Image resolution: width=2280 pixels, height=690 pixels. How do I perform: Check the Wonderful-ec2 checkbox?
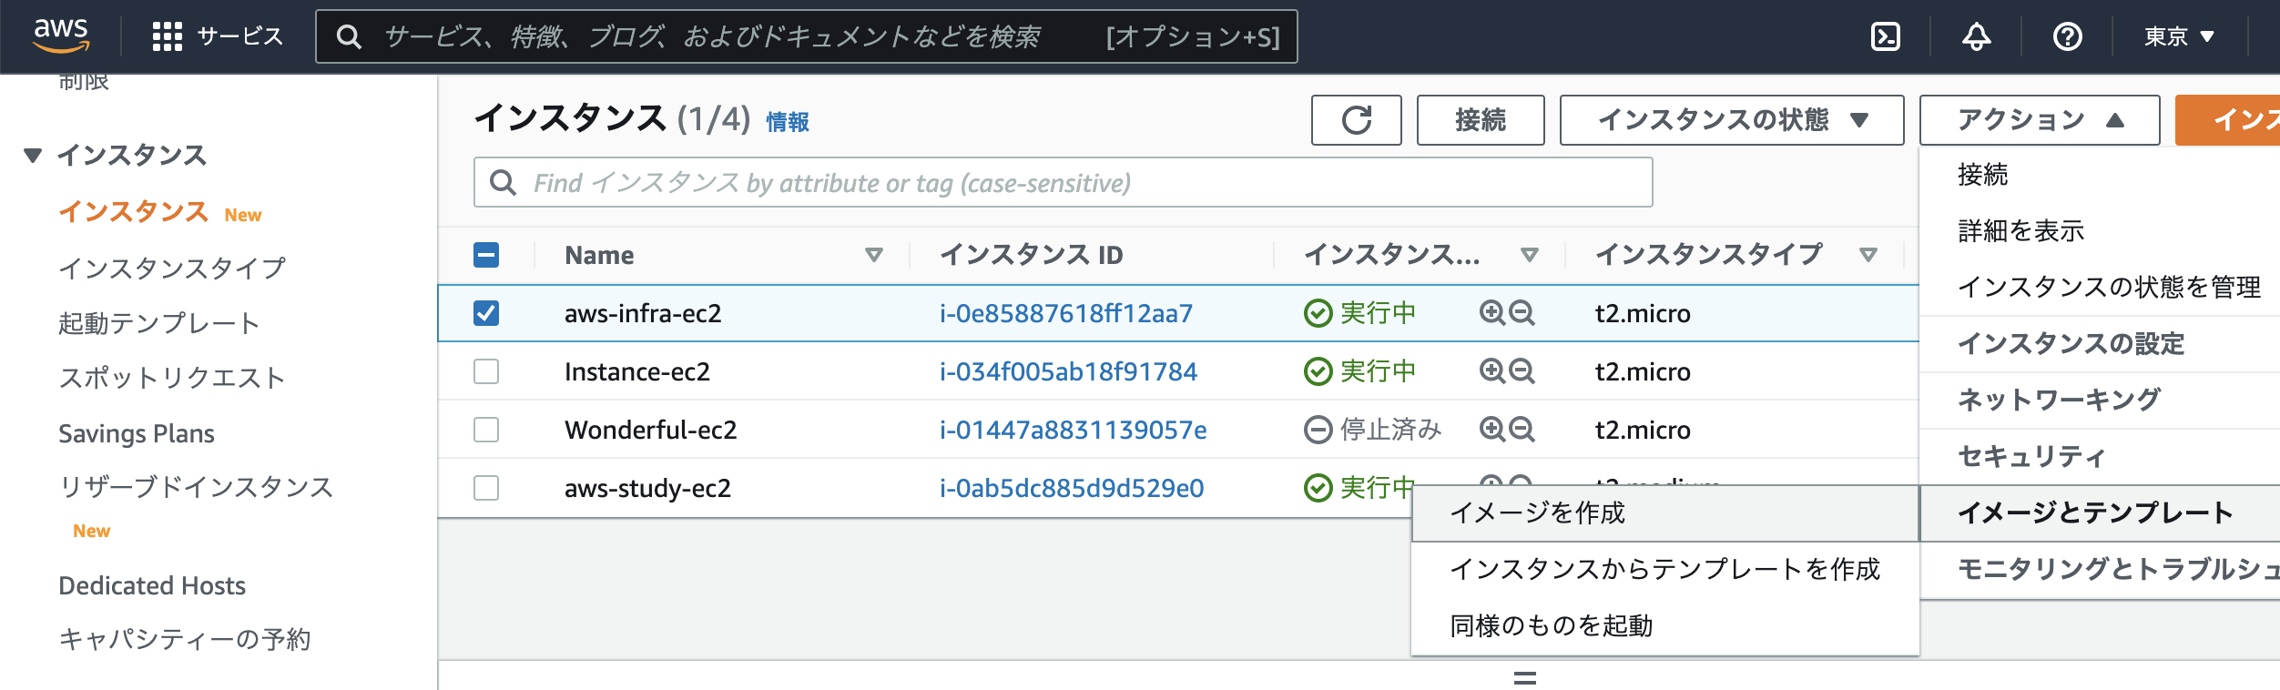coord(486,430)
